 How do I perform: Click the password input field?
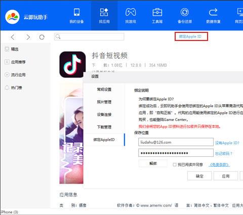point(176,153)
